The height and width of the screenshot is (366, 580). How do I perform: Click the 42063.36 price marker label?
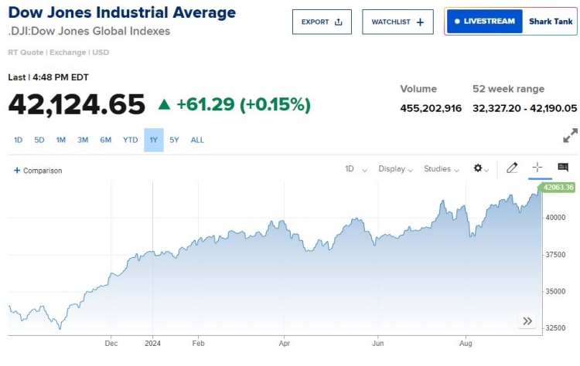coord(558,187)
